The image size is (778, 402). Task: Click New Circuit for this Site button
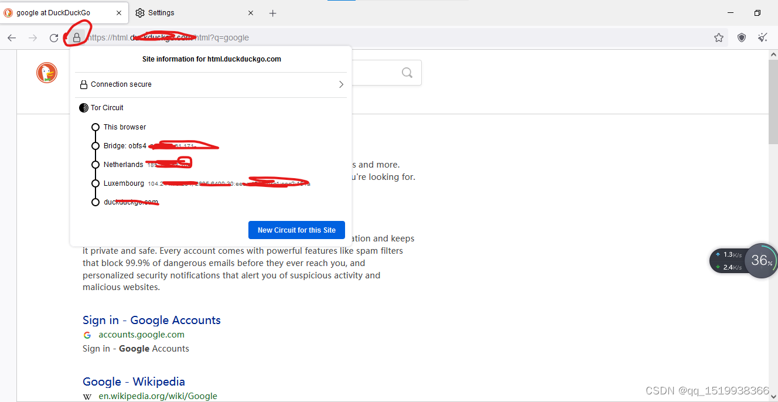click(296, 230)
